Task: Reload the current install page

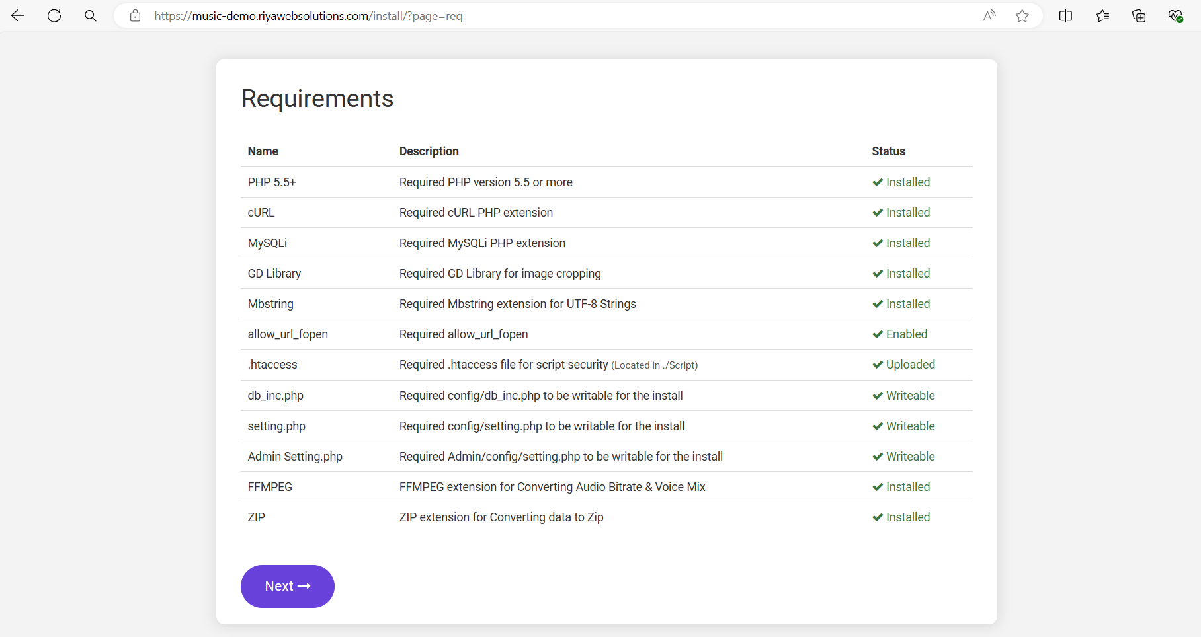Action: 54,16
